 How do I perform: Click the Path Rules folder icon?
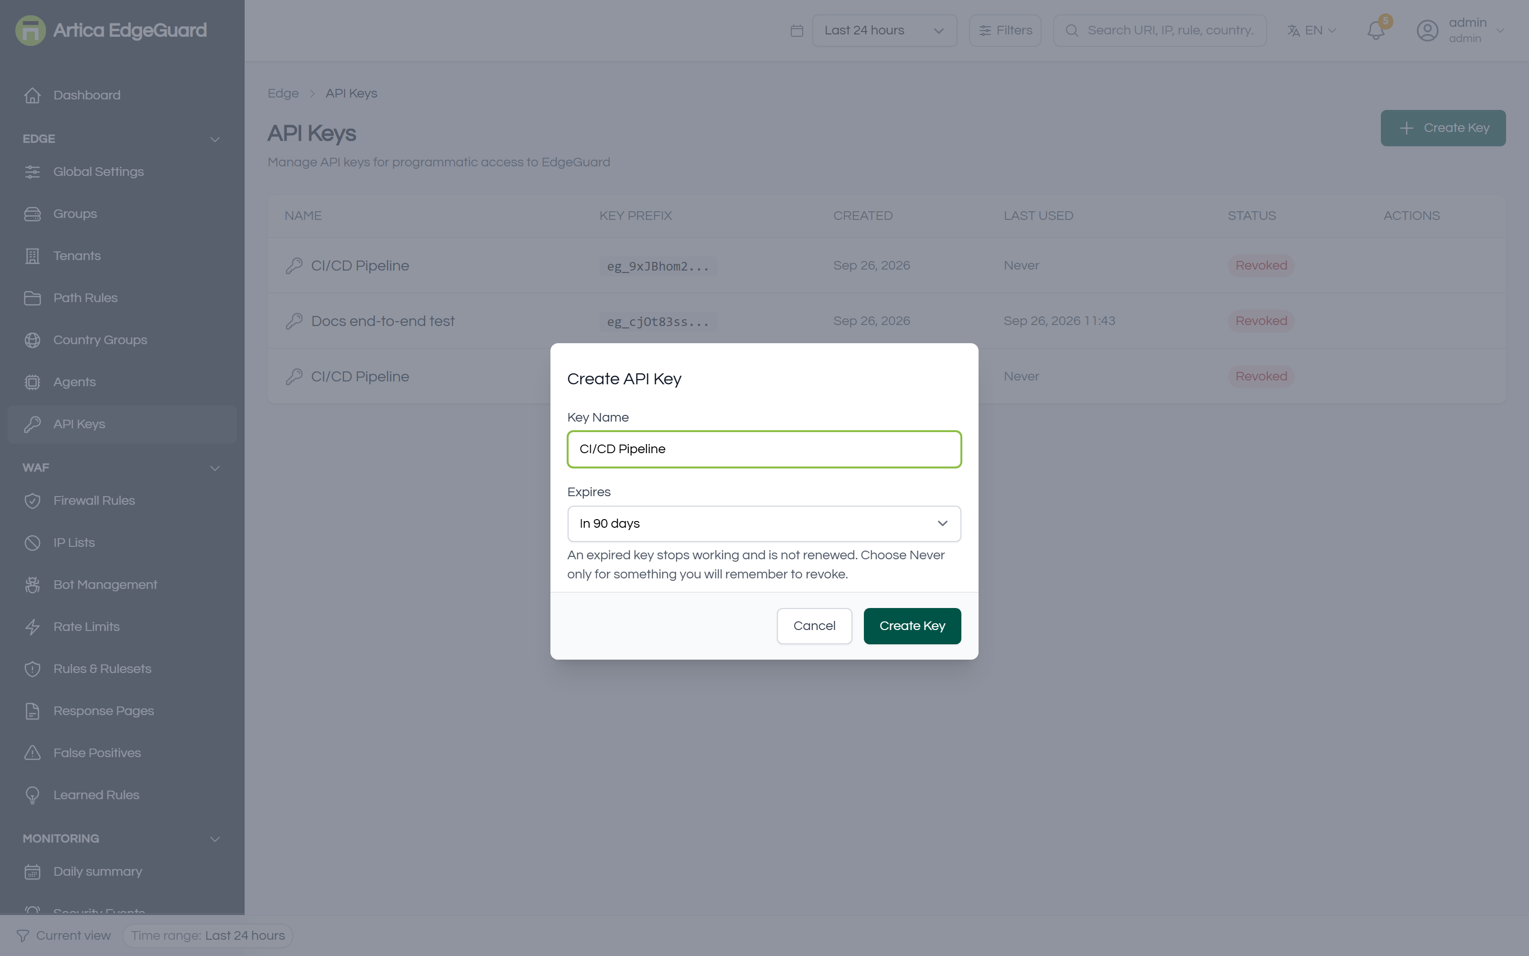pyautogui.click(x=32, y=298)
